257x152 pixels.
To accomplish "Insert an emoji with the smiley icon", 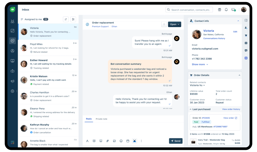I will [x=121, y=141].
